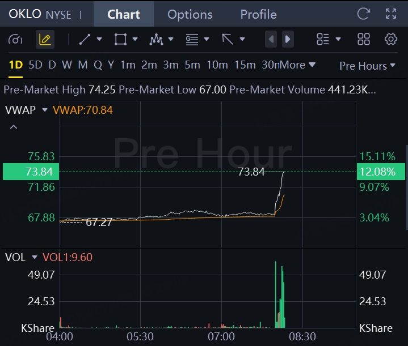Expand chart to fullscreen

pyautogui.click(x=391, y=14)
